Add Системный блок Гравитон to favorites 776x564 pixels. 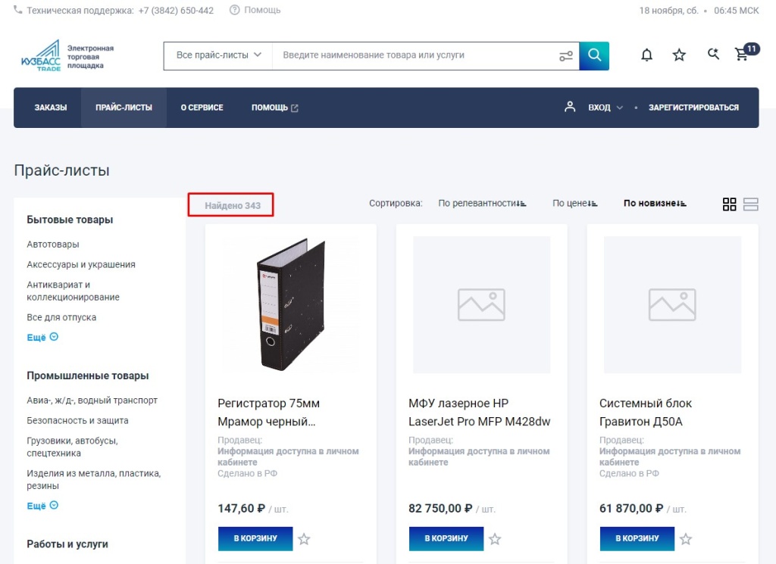point(685,539)
